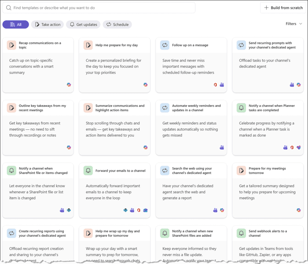
Task: Click the Build from scratch button
Action: click(x=283, y=7)
